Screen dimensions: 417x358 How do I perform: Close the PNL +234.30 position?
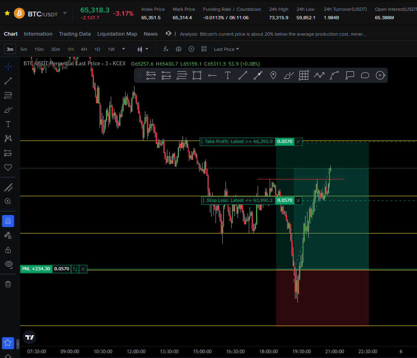click(x=83, y=269)
